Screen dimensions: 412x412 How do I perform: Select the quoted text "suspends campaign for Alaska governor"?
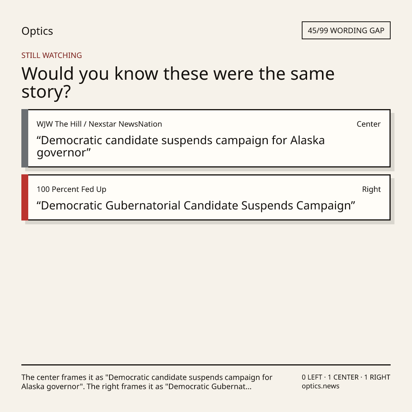click(181, 146)
